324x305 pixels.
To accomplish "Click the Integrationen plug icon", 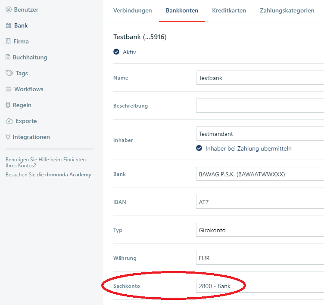I will coord(8,137).
